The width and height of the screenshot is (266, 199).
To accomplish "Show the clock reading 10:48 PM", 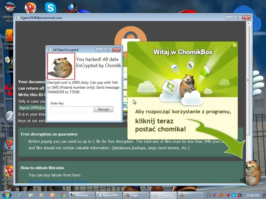I will coord(253,195).
